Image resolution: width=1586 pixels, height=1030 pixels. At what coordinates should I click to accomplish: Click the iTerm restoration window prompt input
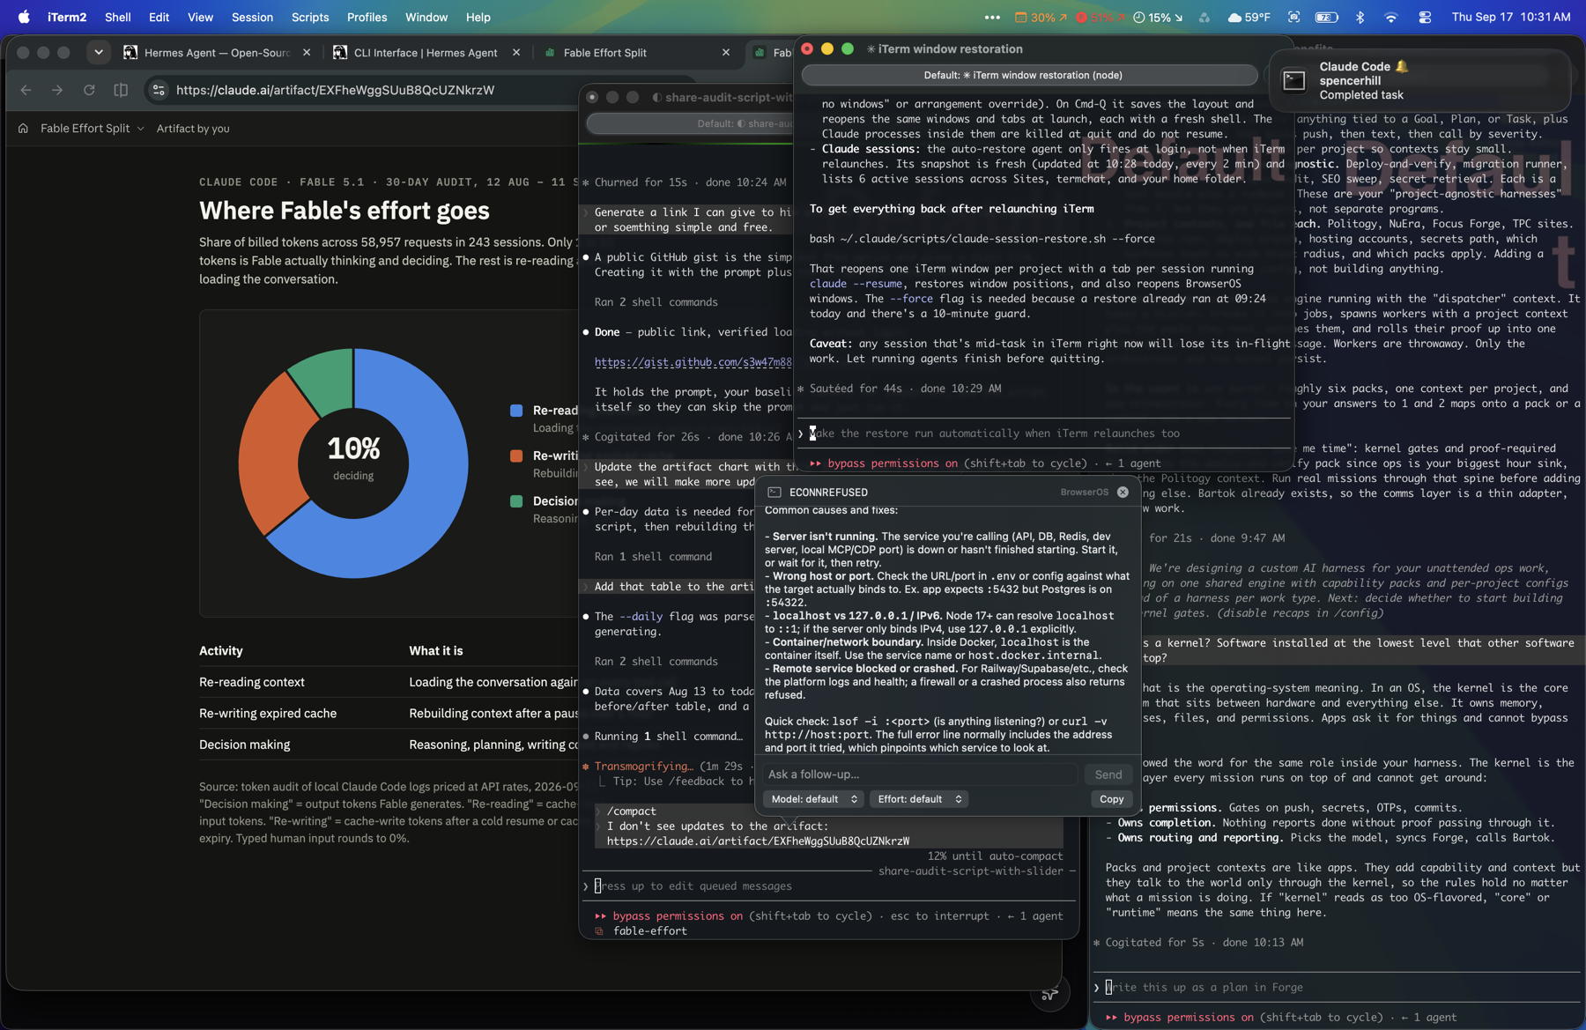pos(1044,433)
